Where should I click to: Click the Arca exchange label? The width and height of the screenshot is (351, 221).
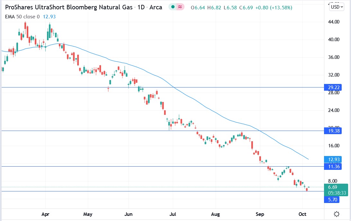coord(156,7)
